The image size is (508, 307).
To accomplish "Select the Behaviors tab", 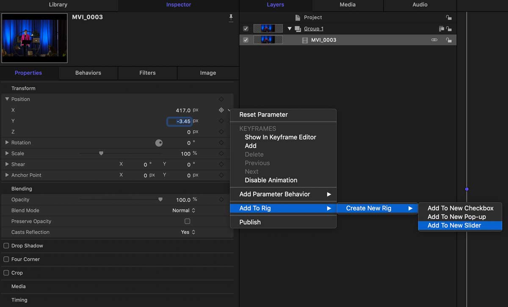I will (x=88, y=73).
